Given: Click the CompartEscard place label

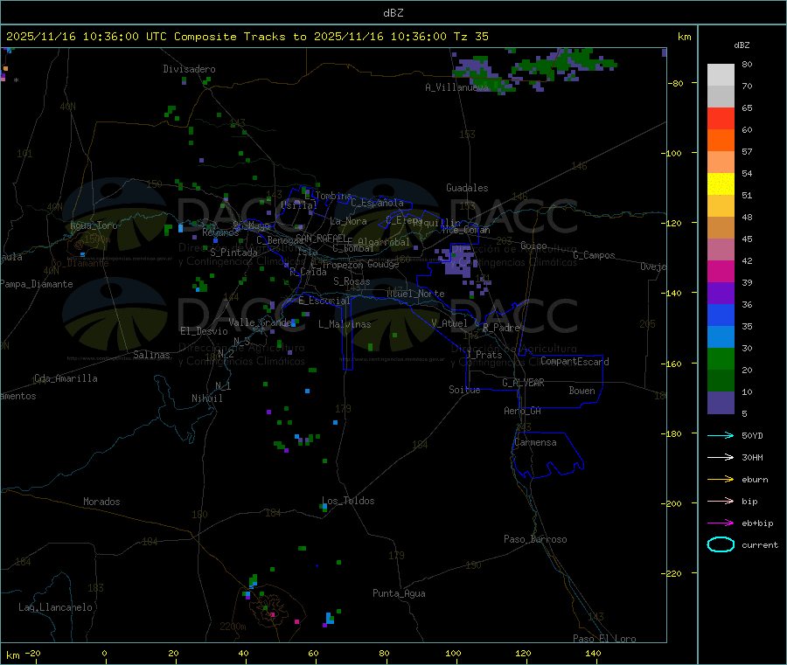Looking at the screenshot, I should pos(575,362).
